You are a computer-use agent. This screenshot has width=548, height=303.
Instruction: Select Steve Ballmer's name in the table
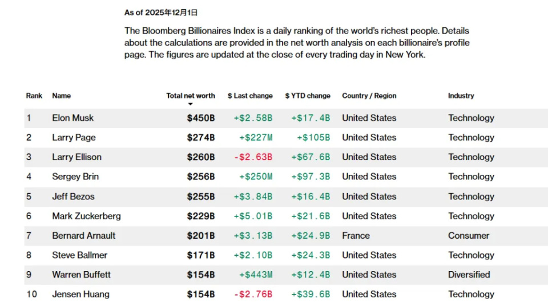80,255
